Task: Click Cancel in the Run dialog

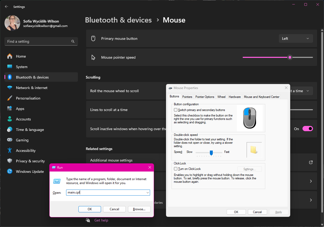Action: [114, 209]
